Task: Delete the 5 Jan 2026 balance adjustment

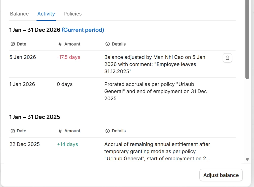Action: (x=227, y=58)
